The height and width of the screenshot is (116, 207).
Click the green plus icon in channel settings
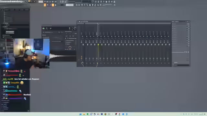43,28
